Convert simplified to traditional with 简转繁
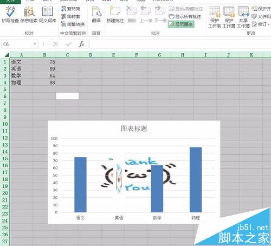 pyautogui.click(x=70, y=16)
